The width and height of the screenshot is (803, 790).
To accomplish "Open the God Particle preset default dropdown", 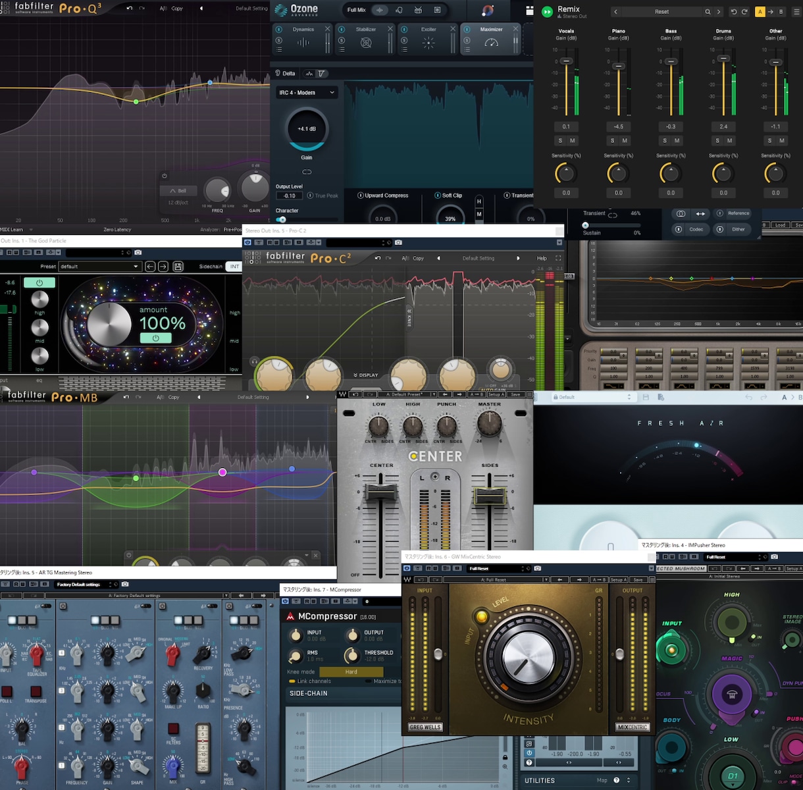I will click(99, 267).
